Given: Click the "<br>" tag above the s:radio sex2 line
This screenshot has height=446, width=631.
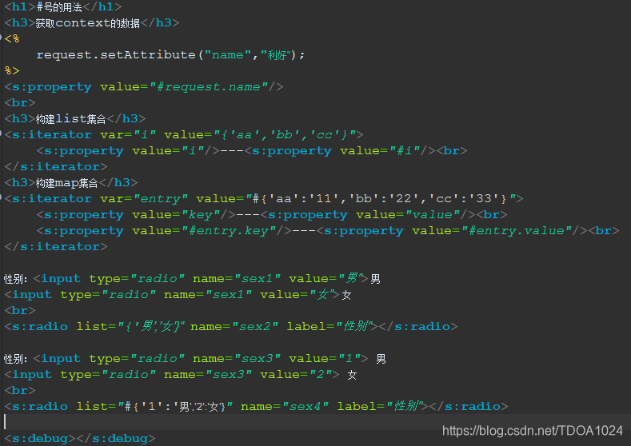Looking at the screenshot, I should coord(20,310).
